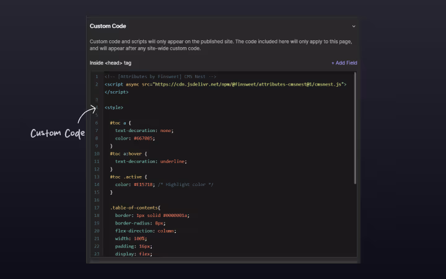Click the custom code description paragraph

(x=221, y=45)
